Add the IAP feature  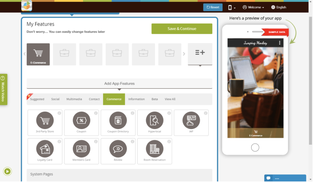tap(191, 122)
